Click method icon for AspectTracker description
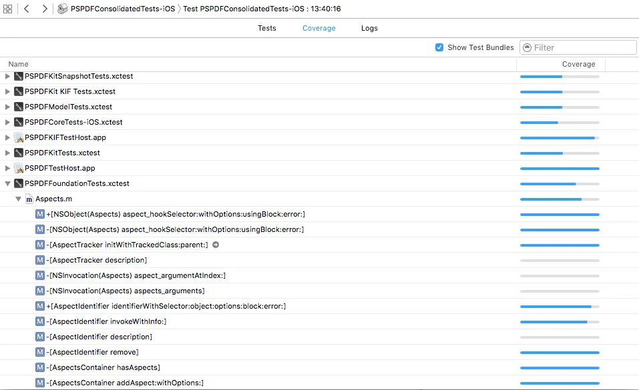The width and height of the screenshot is (639, 390). (x=41, y=260)
